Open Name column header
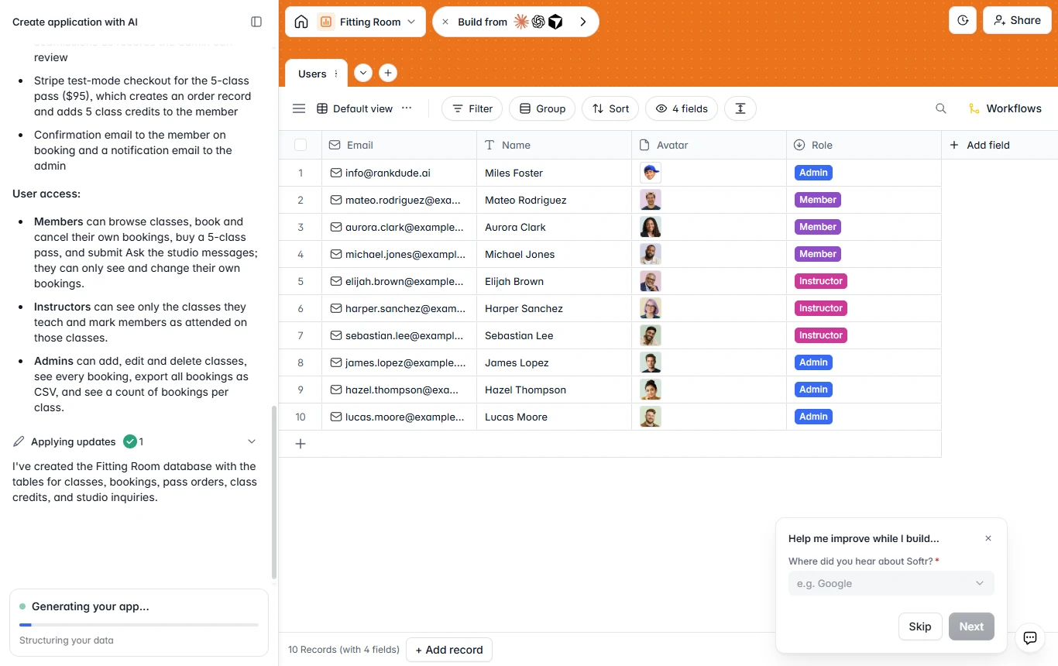This screenshot has height=666, width=1058. pyautogui.click(x=554, y=145)
